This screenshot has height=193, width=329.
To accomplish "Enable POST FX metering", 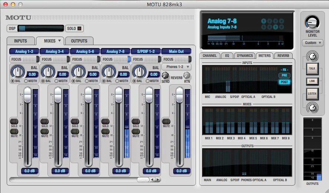I will click(x=284, y=82).
